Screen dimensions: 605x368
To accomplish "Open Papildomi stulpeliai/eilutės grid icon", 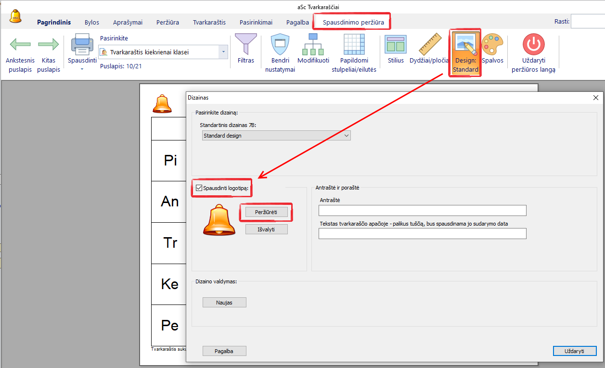I will click(x=354, y=44).
